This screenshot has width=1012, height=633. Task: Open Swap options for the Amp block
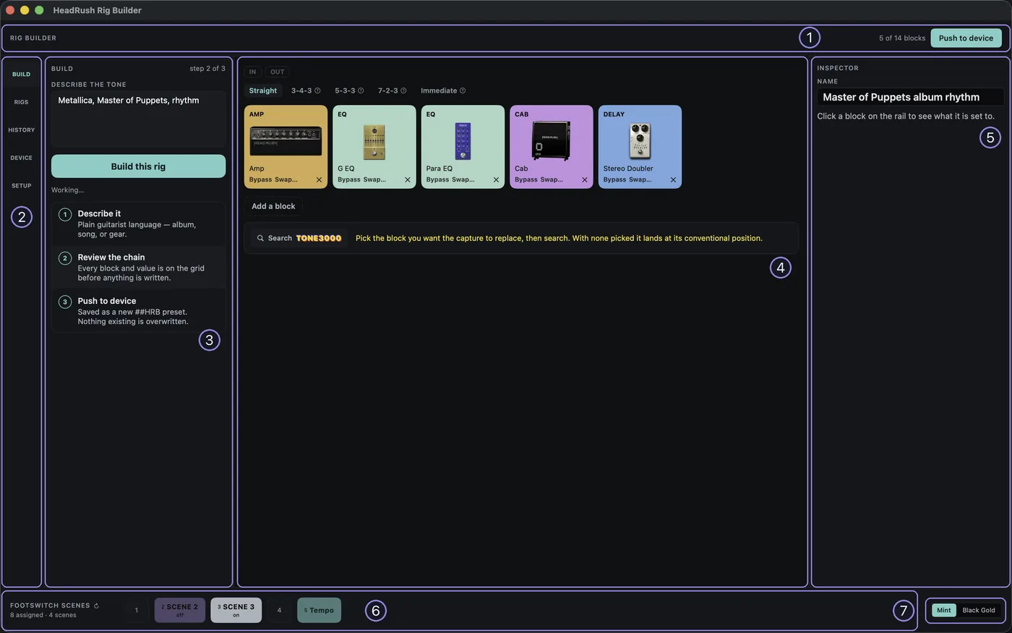point(286,179)
